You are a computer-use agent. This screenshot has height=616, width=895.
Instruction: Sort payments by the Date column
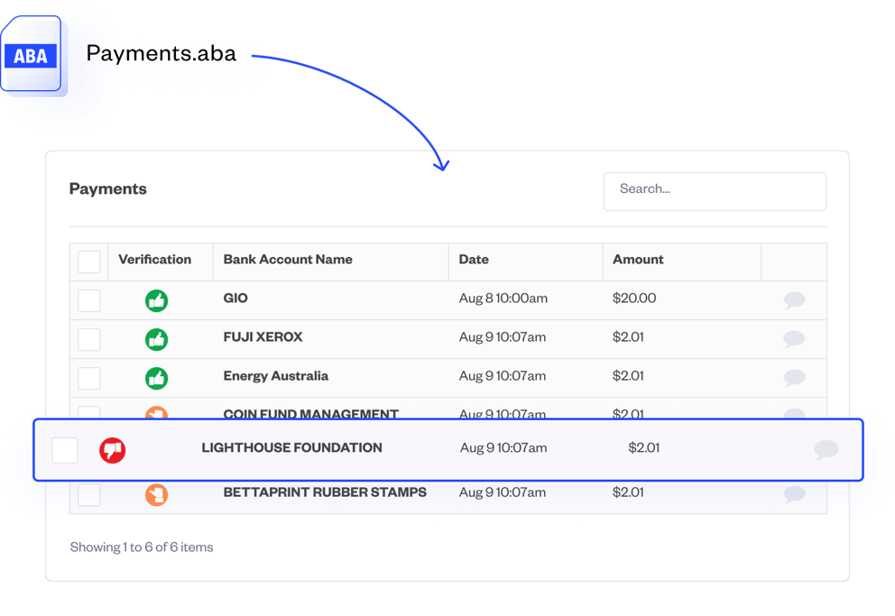(474, 260)
